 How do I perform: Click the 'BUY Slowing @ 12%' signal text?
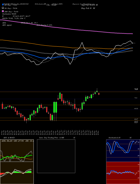point(45,25)
